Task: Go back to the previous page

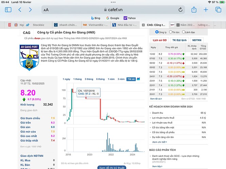Action: (x=20, y=10)
